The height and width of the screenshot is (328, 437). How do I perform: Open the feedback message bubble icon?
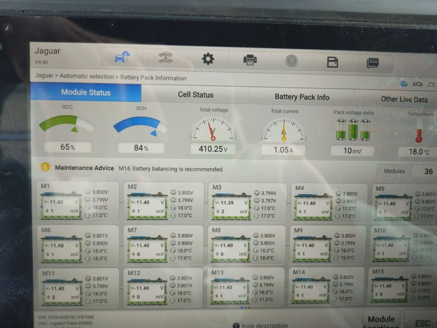click(373, 64)
